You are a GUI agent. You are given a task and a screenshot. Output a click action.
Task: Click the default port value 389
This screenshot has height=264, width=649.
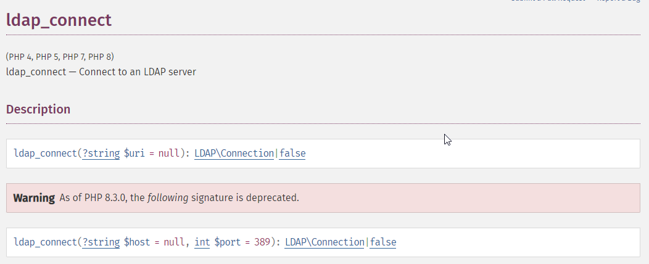pyautogui.click(x=262, y=242)
